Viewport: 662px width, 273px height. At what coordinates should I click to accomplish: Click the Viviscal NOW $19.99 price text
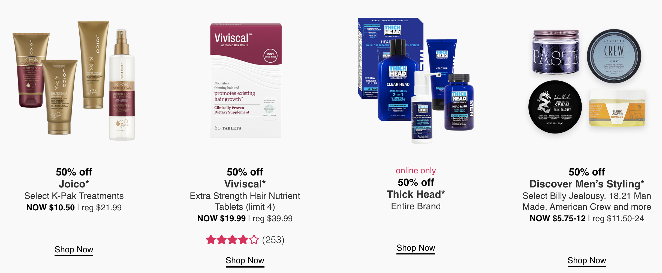point(221,218)
